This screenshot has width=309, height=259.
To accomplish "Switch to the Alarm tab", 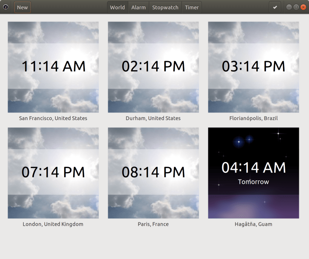I will point(138,7).
